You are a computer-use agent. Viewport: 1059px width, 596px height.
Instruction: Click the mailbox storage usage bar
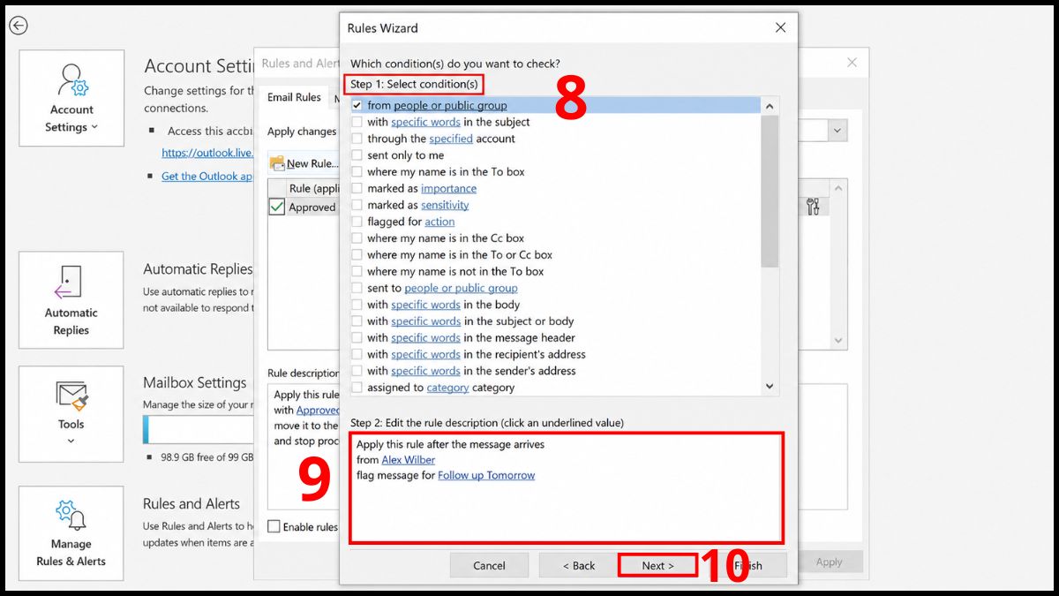coord(199,430)
